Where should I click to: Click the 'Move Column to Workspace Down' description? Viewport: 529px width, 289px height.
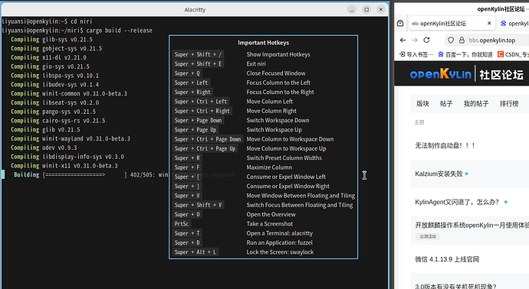[x=290, y=139]
